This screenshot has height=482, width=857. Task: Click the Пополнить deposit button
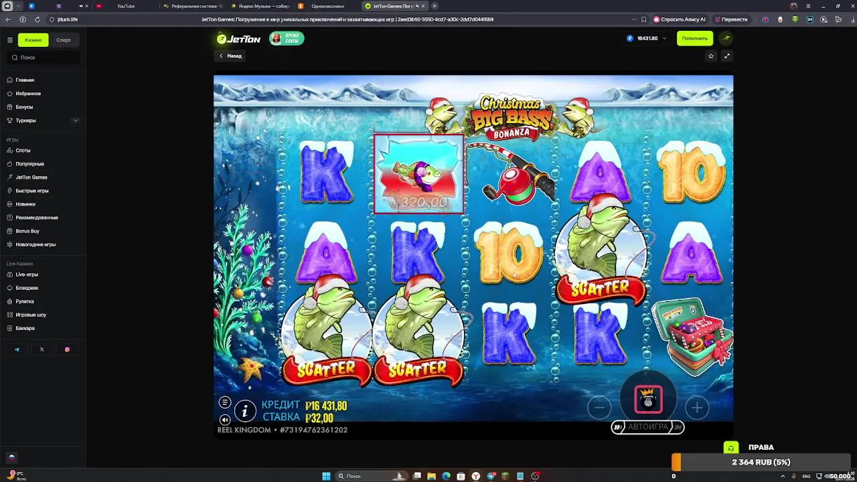click(x=695, y=39)
